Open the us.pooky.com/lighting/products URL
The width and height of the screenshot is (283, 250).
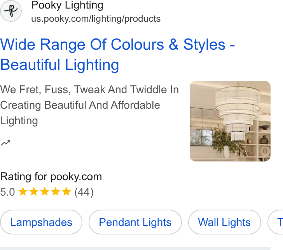point(96,19)
